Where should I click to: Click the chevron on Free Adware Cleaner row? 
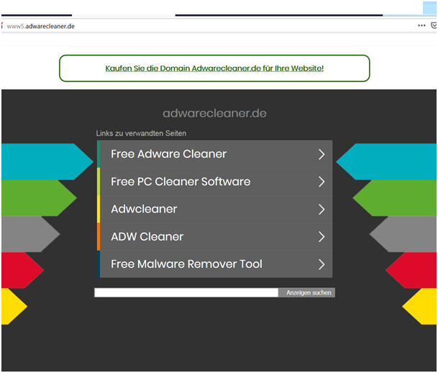coord(321,154)
